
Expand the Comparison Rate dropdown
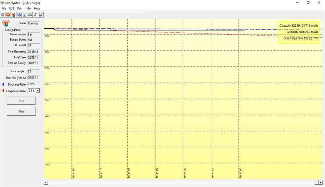pyautogui.click(x=38, y=91)
